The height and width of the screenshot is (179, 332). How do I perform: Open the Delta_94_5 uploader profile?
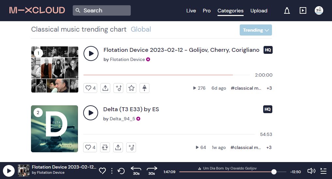[x=122, y=119]
